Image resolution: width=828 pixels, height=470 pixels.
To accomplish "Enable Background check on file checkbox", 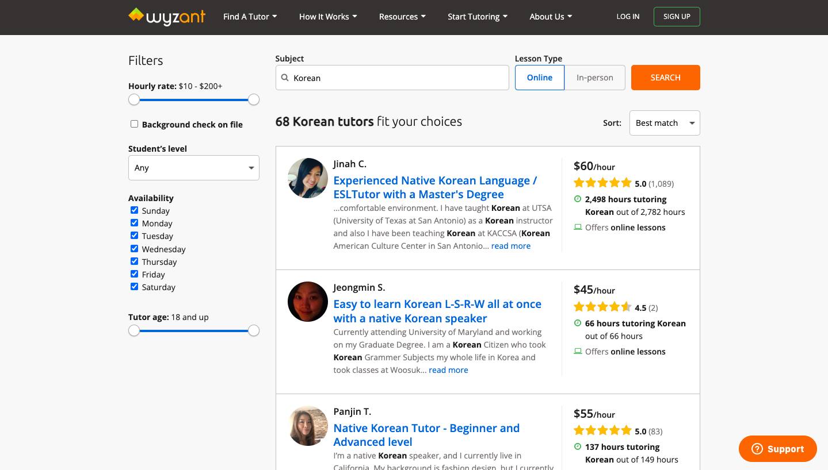I will pyautogui.click(x=134, y=124).
